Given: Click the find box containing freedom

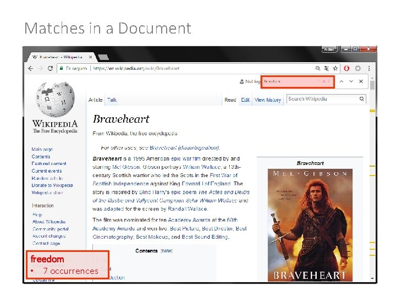Looking at the screenshot, I should tap(298, 82).
